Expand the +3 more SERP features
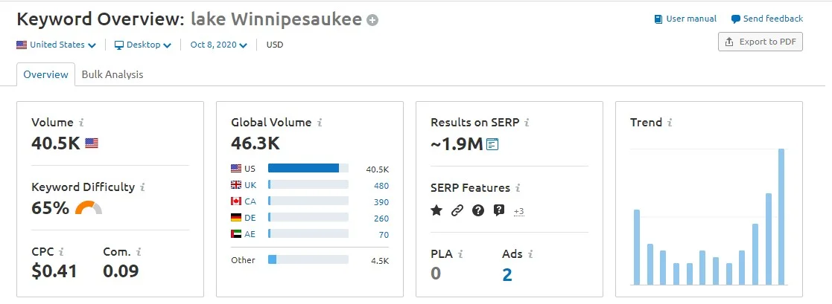 pos(518,211)
